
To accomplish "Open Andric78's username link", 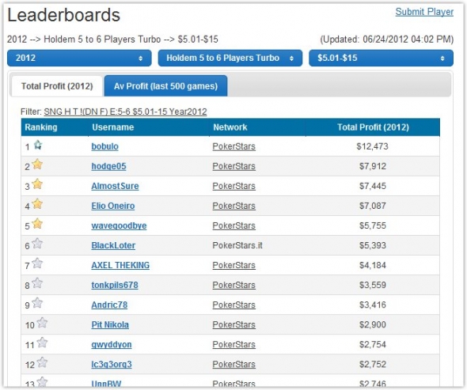I will (x=109, y=305).
